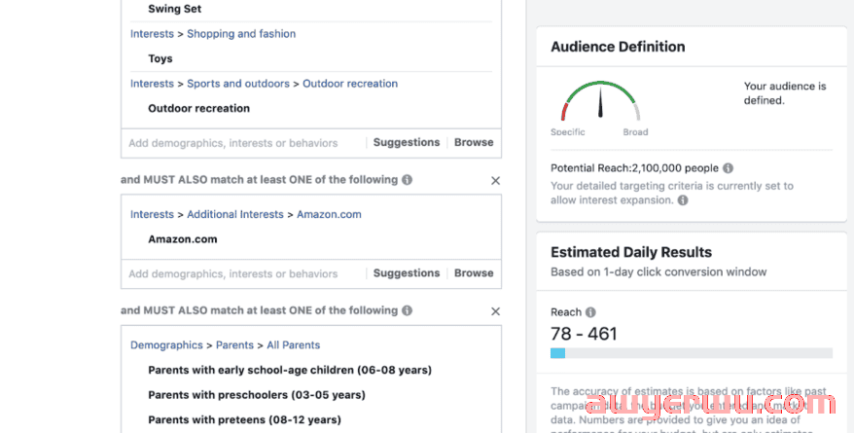Select Parents with preschoolers (03-05 years)
This screenshot has height=433, width=854.
point(256,395)
